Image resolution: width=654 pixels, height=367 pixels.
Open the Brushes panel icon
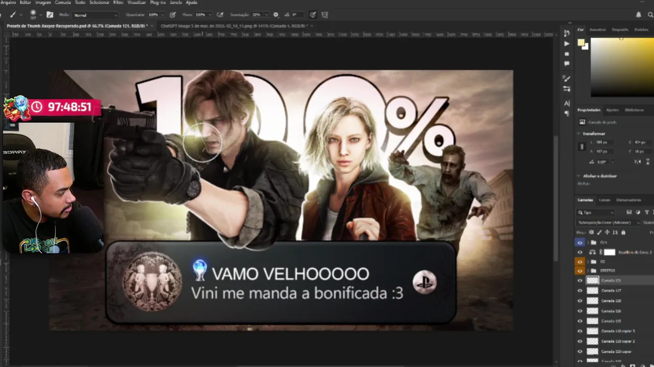tap(567, 79)
